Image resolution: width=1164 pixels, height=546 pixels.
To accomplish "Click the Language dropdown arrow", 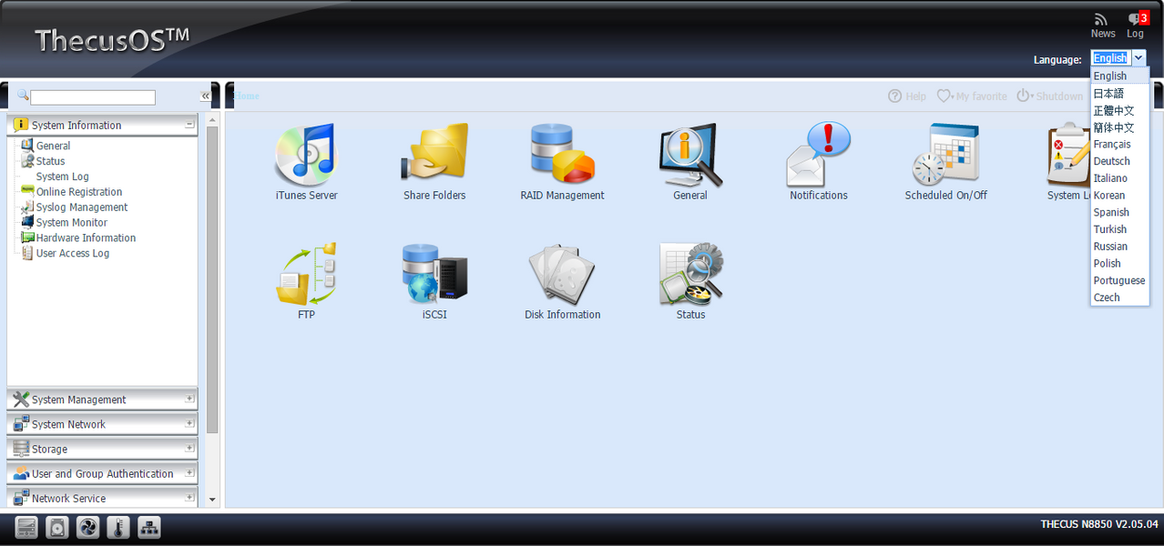I will (x=1138, y=58).
